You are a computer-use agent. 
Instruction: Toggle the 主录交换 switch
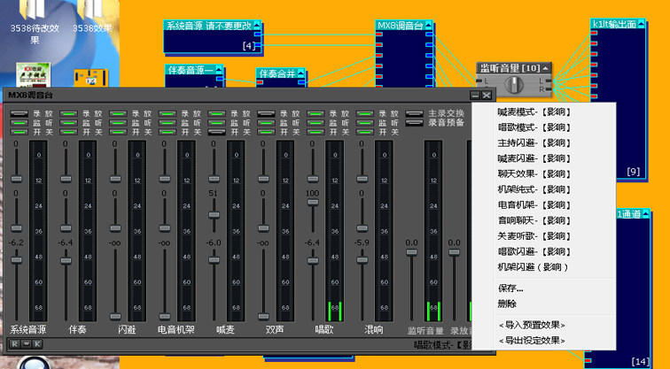(x=414, y=114)
